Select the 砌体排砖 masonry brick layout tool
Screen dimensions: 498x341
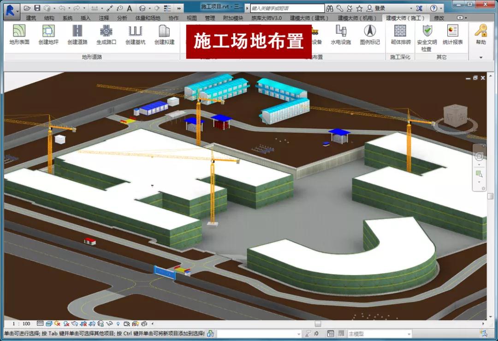[401, 34]
